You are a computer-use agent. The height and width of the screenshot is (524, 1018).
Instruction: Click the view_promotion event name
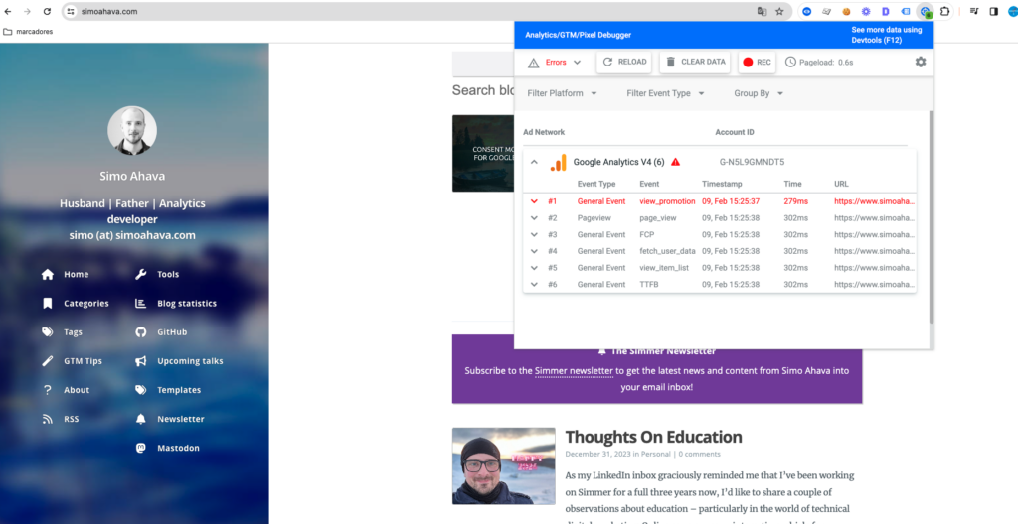[x=667, y=201]
